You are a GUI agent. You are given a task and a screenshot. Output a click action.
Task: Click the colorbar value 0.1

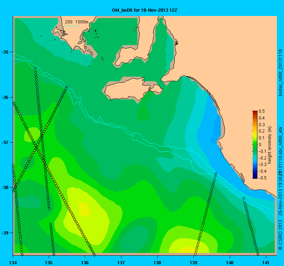tap(262, 138)
